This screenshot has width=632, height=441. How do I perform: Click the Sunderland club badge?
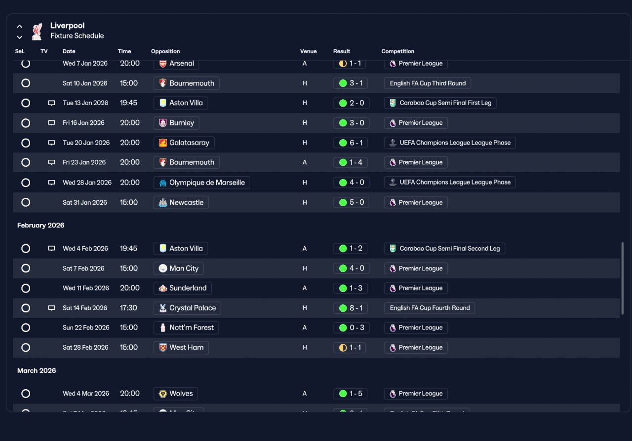coord(163,288)
